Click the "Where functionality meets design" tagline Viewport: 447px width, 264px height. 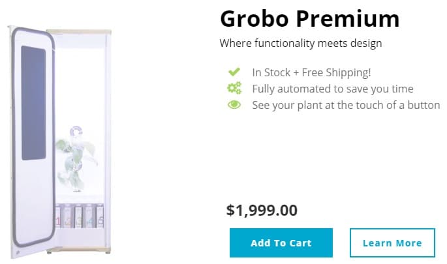tap(301, 44)
